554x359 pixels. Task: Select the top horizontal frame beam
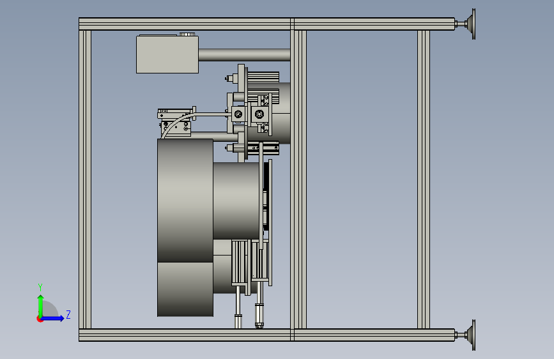[266, 24]
